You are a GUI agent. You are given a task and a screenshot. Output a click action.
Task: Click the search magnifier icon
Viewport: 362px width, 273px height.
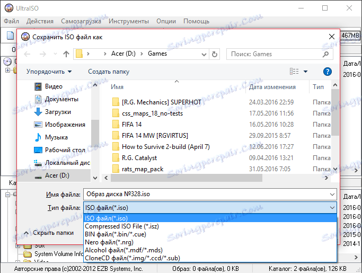tap(326, 54)
